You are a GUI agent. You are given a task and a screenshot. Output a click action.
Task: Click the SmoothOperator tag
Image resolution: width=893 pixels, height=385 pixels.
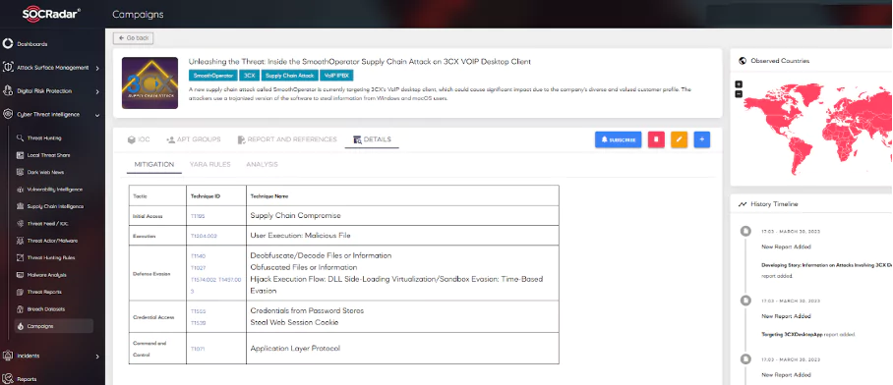point(213,75)
